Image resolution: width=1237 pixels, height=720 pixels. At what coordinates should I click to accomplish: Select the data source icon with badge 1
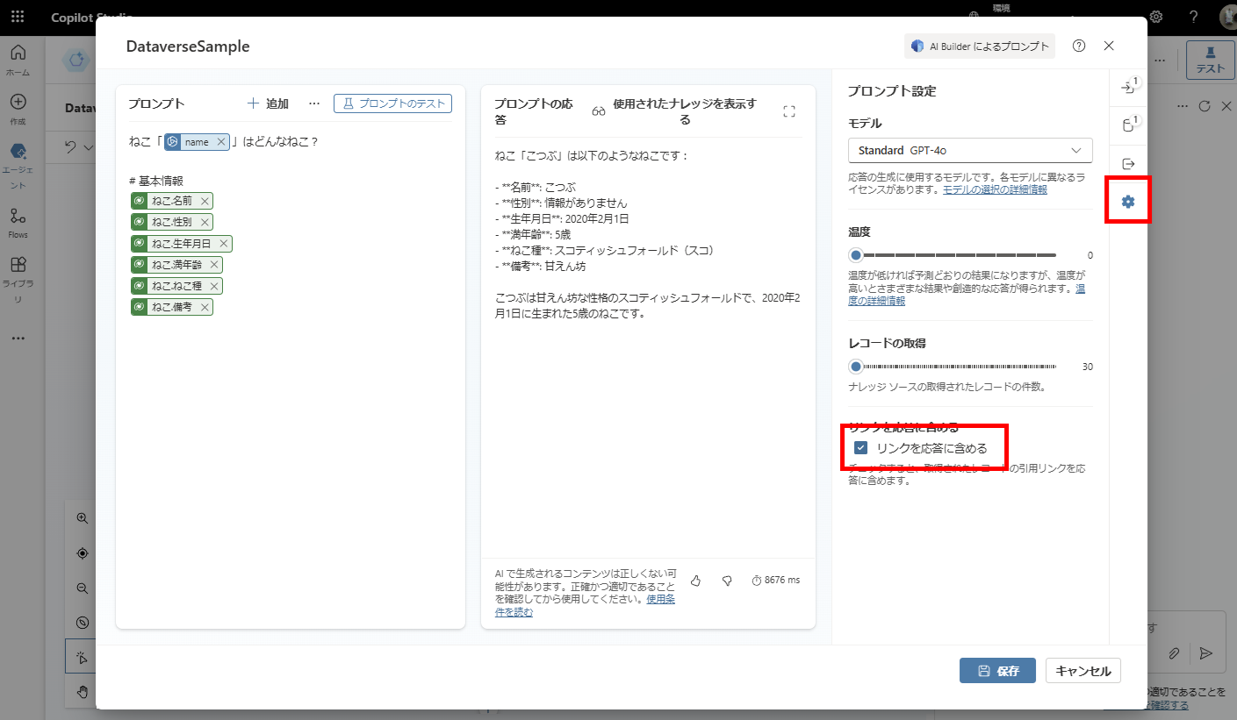pyautogui.click(x=1128, y=123)
